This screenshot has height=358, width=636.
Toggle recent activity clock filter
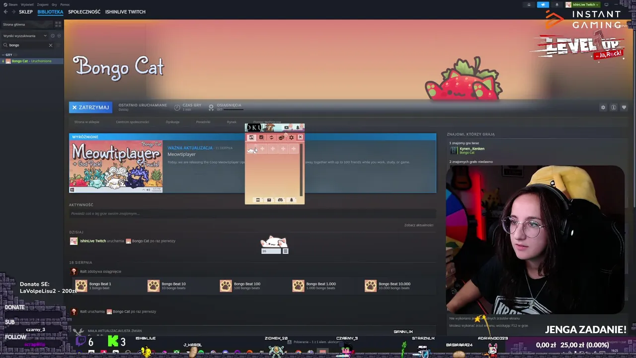click(53, 36)
